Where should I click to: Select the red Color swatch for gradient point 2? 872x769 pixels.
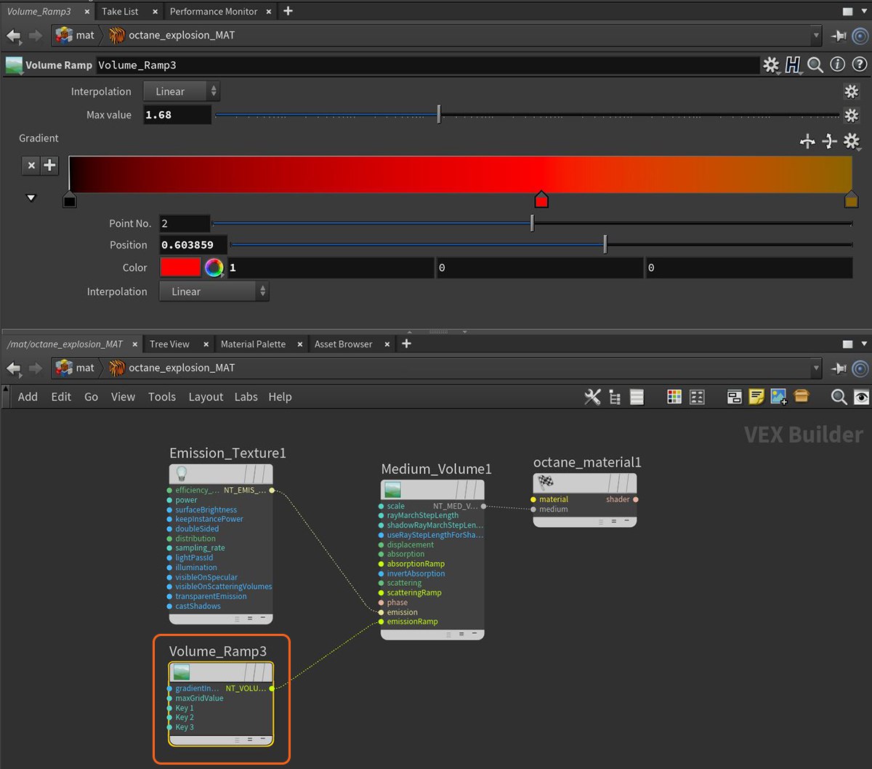coord(179,267)
